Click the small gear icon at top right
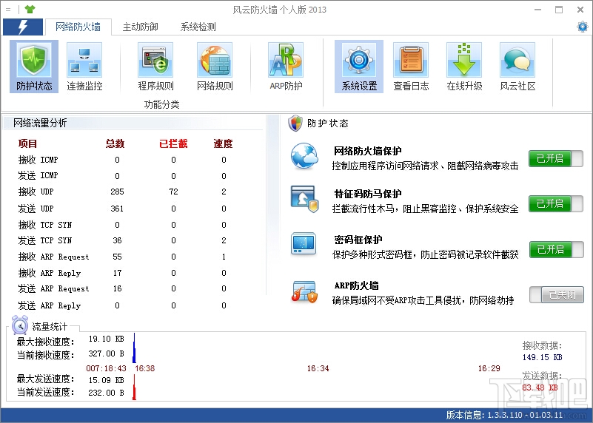This screenshot has height=423, width=593. coord(583,27)
